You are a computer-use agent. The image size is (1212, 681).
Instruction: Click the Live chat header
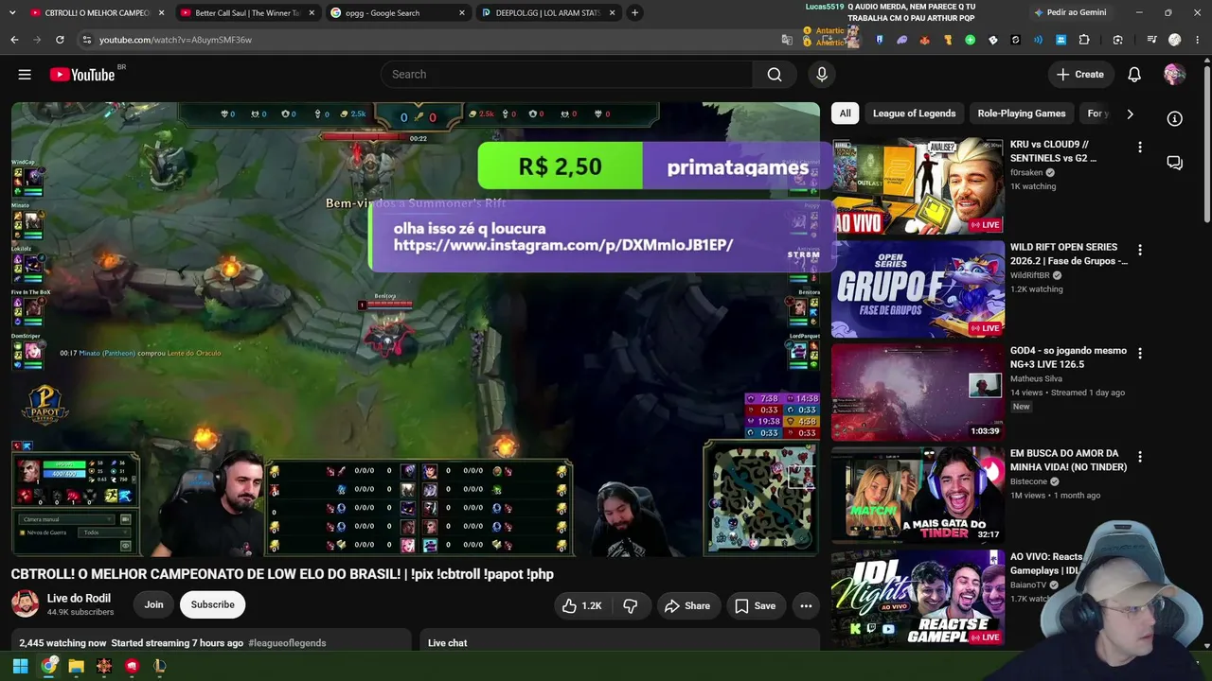click(447, 643)
